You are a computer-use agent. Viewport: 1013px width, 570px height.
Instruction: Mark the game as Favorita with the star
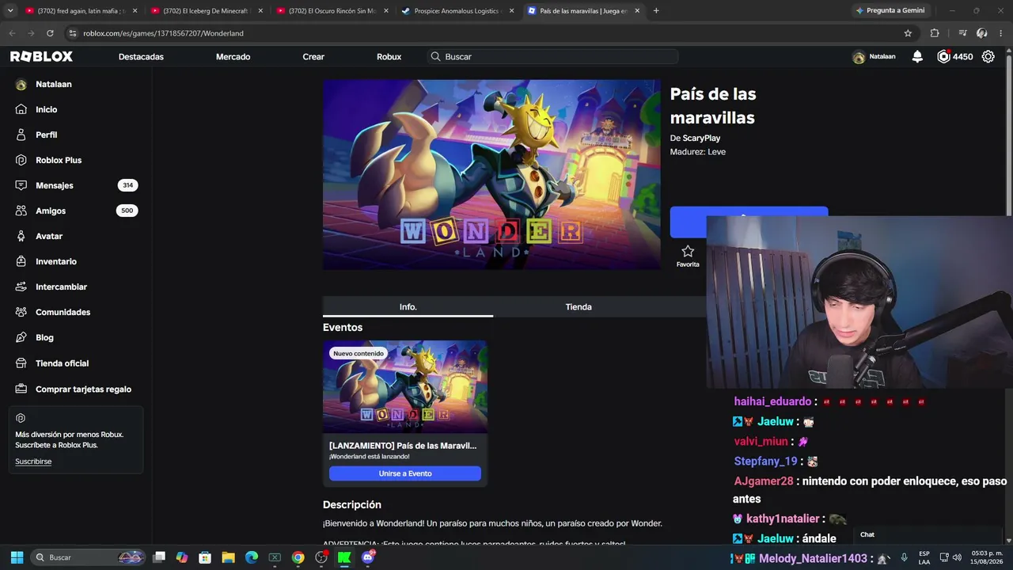pos(688,252)
